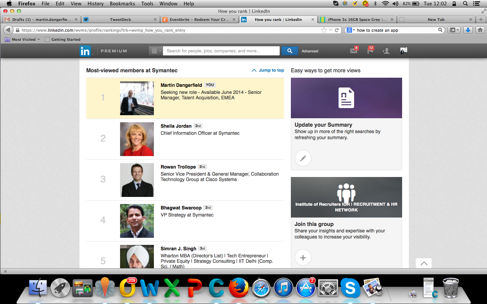Click the Firefox home button

pos(480,30)
